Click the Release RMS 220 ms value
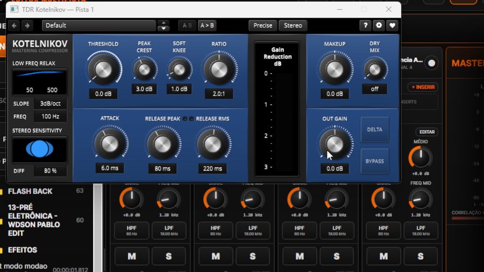Screen dimensions: 484x272 pos(212,168)
